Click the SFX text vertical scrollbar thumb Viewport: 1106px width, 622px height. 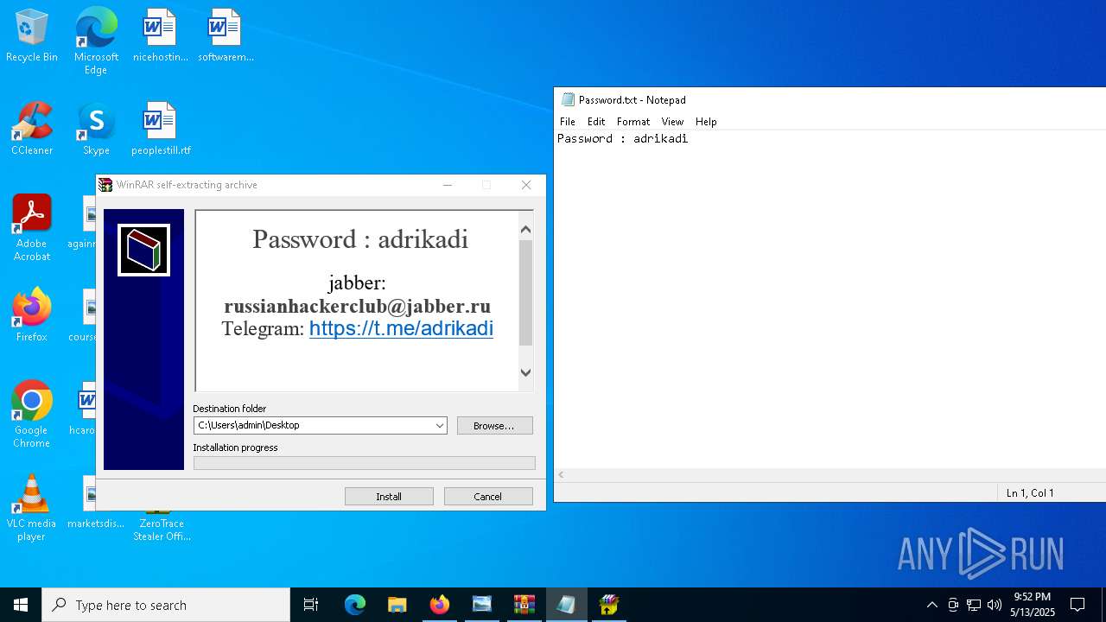(x=525, y=293)
